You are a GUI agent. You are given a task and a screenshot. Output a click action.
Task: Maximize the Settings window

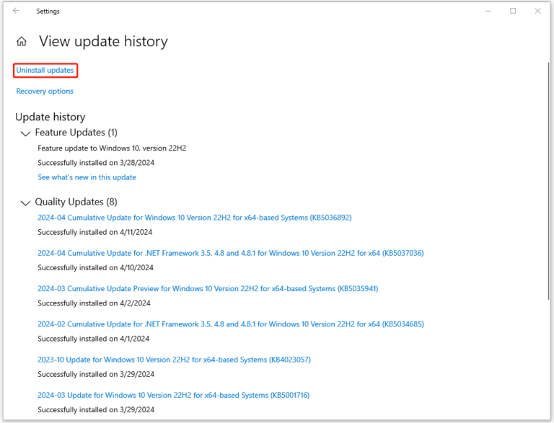point(513,11)
